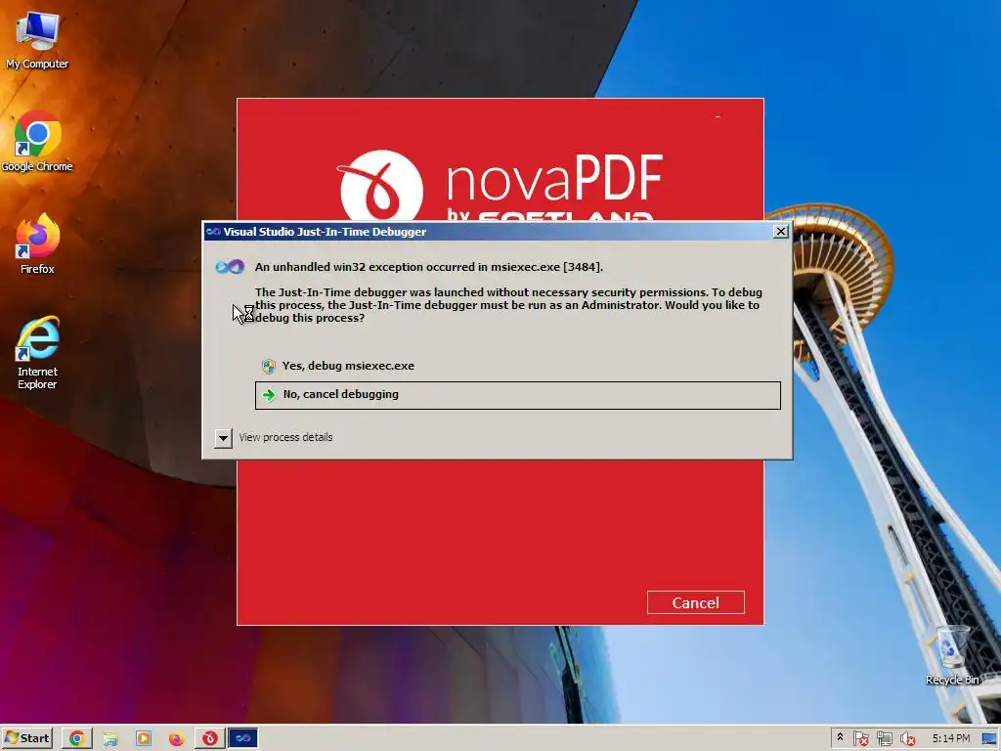Screen dimensions: 1001x751
Task: Open network status tray icon
Action: [x=884, y=739]
